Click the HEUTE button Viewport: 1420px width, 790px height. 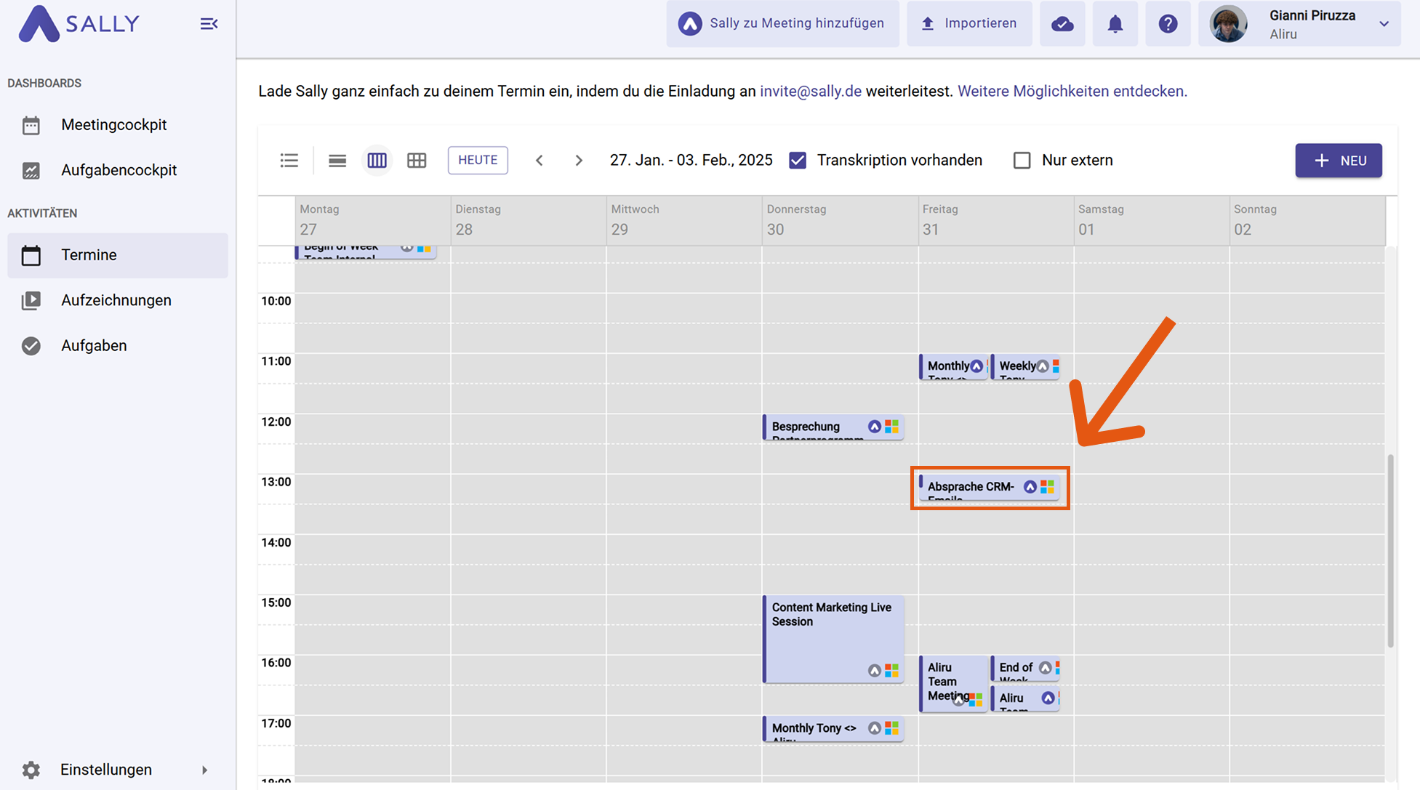tap(478, 160)
